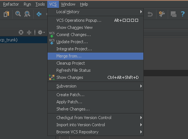The height and width of the screenshot is (139, 188).
Task: Click Scroll from Source crosshair icon
Action: coord(21,32)
